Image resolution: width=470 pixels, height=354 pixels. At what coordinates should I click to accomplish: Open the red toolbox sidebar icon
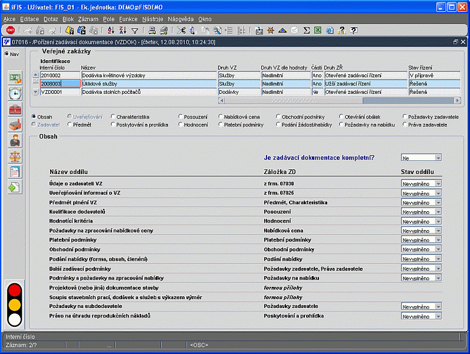pos(15,109)
